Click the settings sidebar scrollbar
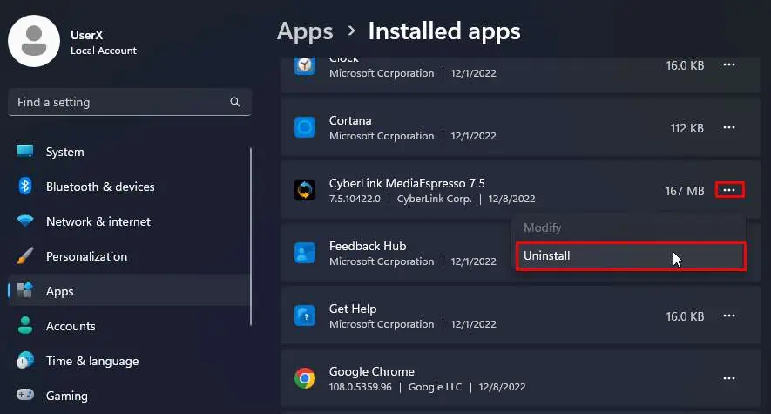Viewport: 771px width, 414px height. click(251, 235)
